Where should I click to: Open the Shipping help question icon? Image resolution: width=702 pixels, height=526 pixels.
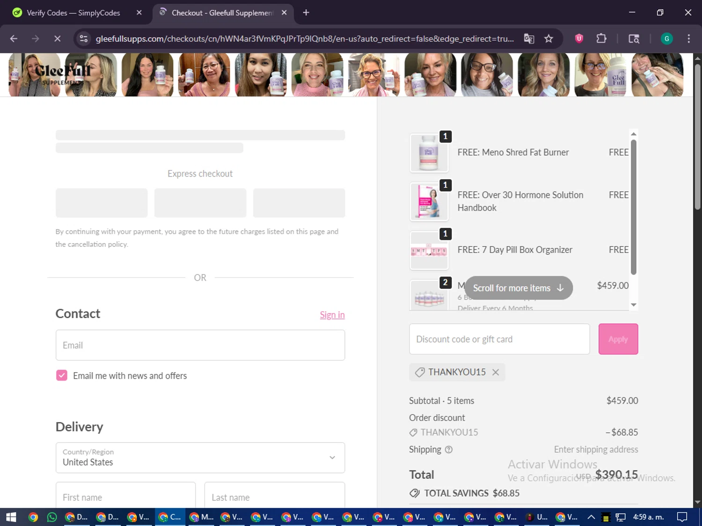point(449,450)
